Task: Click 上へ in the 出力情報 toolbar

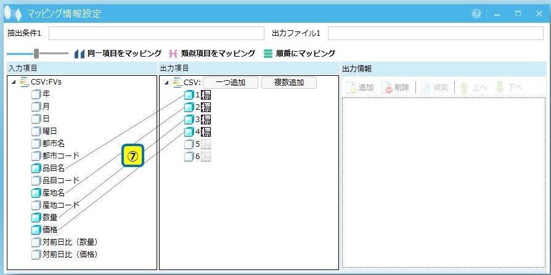Action: 473,88
